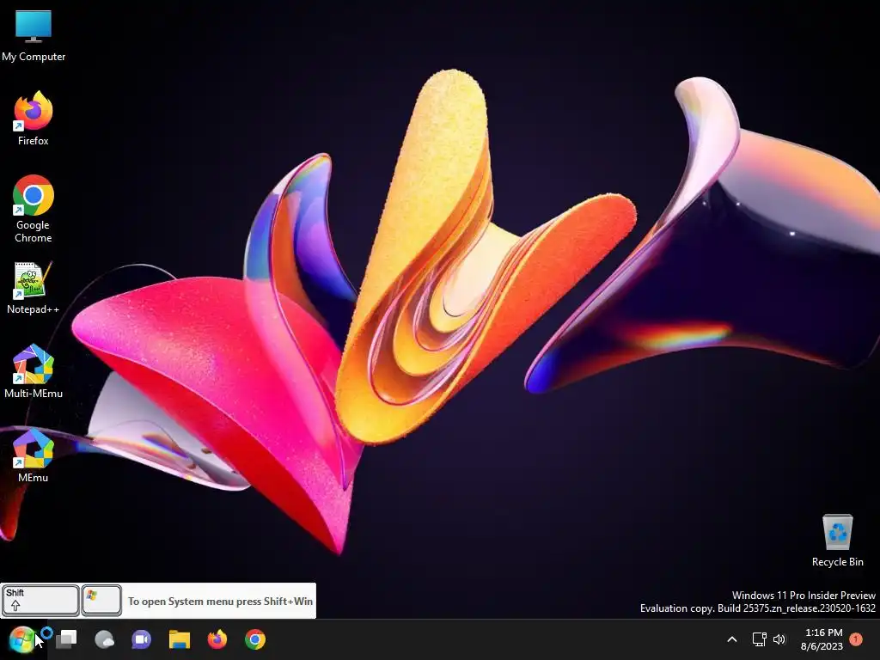880x660 pixels.
Task: Select the Google Chrome desktop shortcut
Action: [34, 209]
